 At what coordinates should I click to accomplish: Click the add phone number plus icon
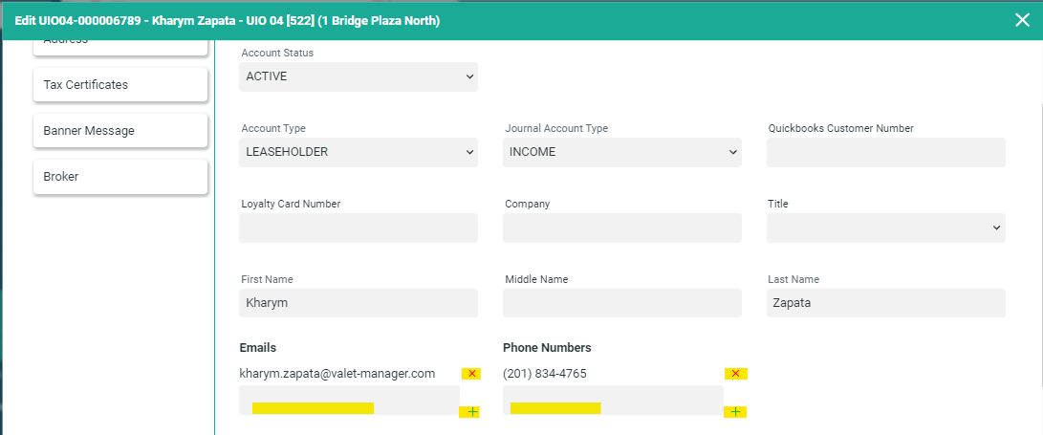tap(735, 412)
